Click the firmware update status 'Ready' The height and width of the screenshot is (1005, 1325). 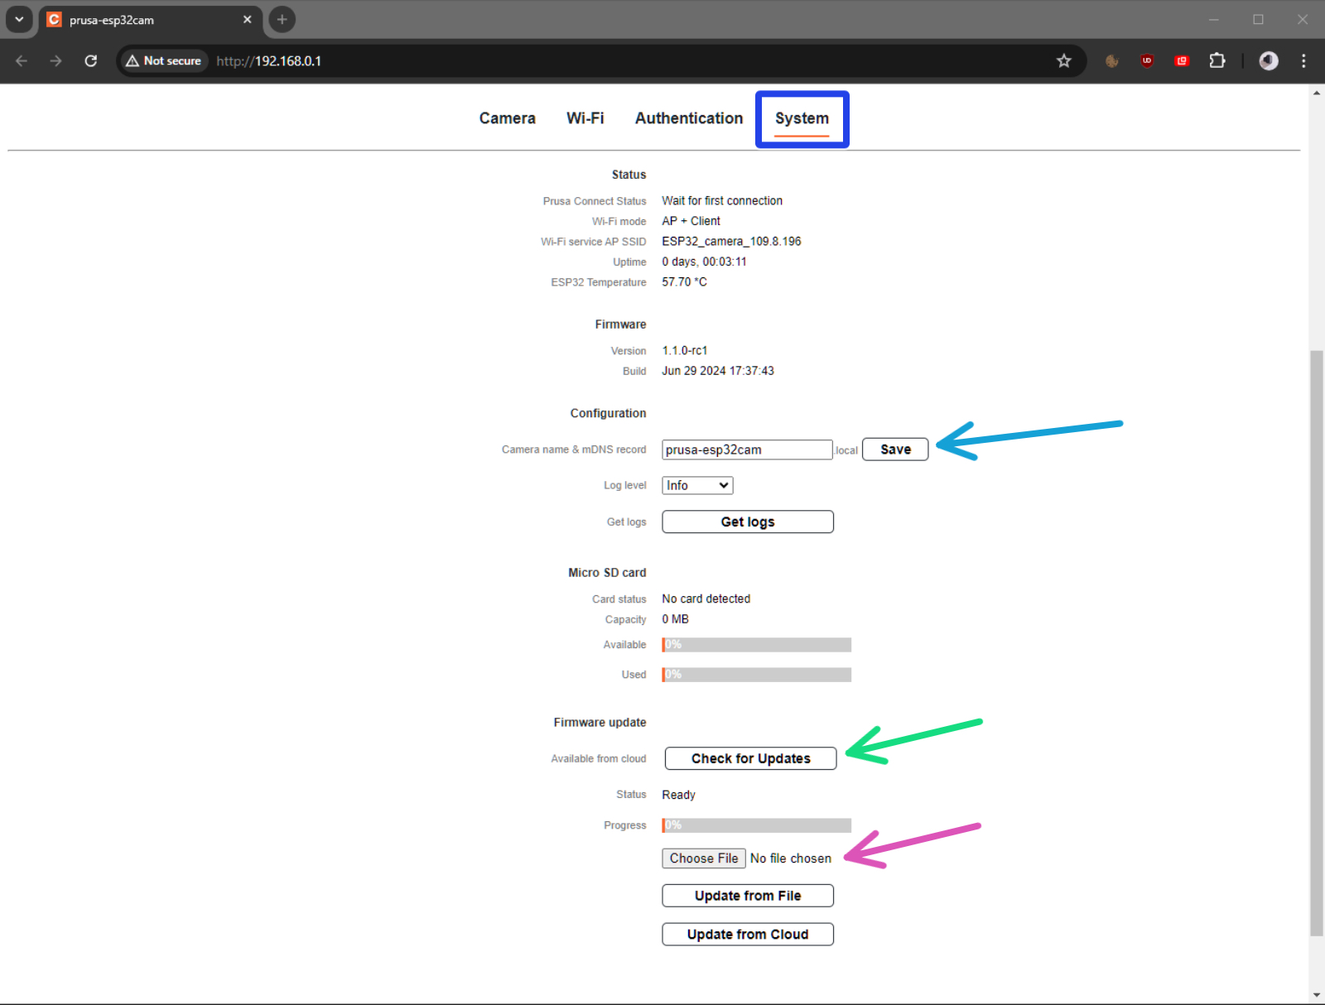(678, 795)
